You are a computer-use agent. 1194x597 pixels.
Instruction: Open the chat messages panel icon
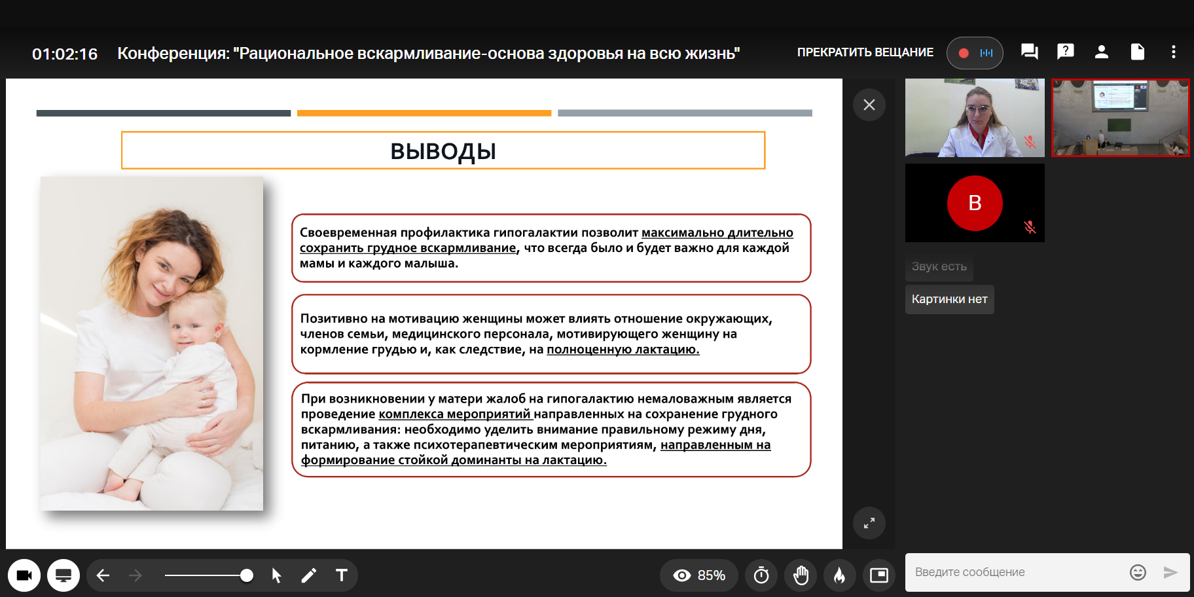click(x=1029, y=52)
